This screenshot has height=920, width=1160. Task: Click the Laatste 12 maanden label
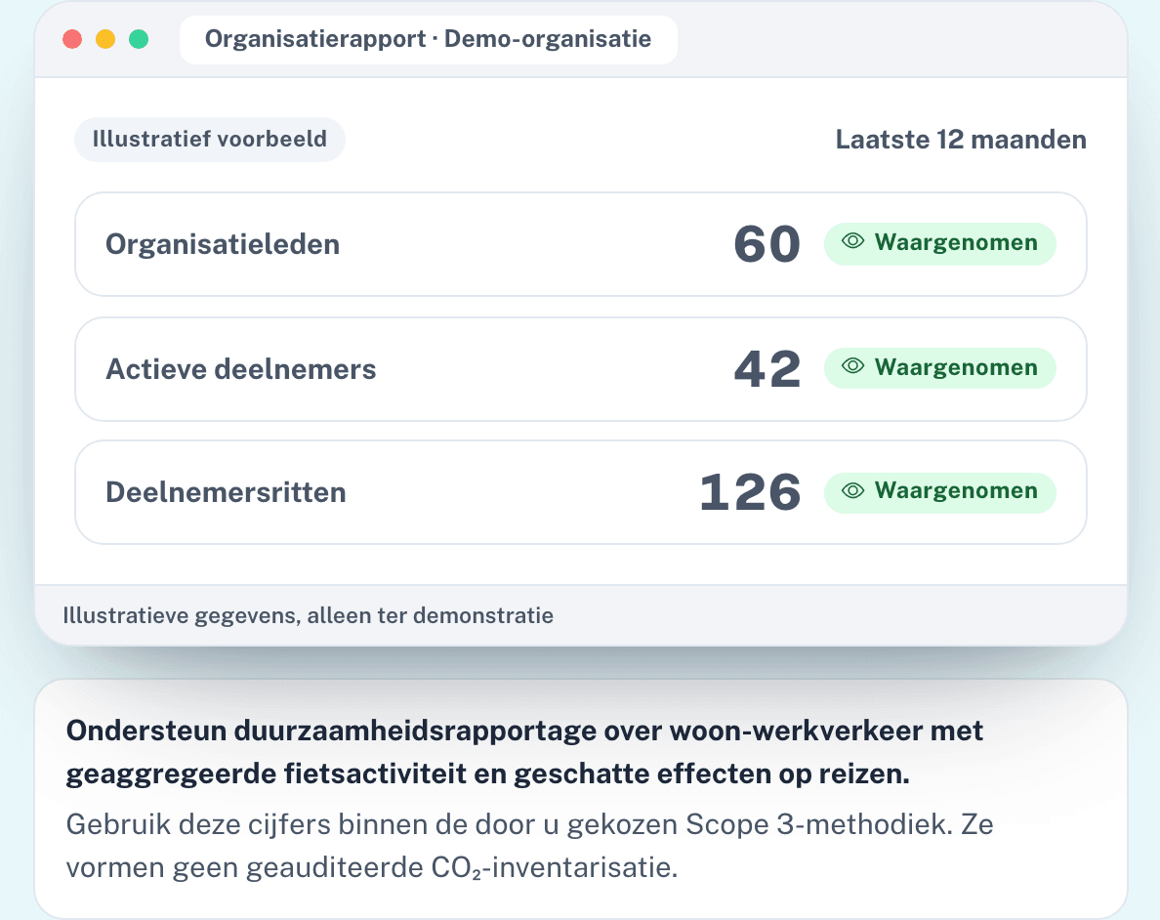pos(961,140)
